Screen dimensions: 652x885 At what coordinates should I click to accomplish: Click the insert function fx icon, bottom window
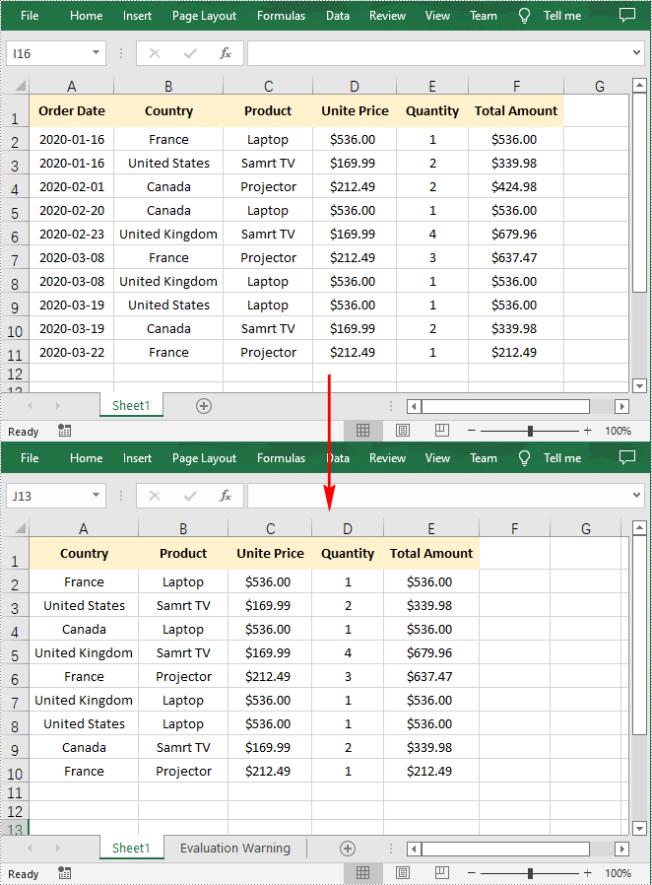click(x=225, y=496)
